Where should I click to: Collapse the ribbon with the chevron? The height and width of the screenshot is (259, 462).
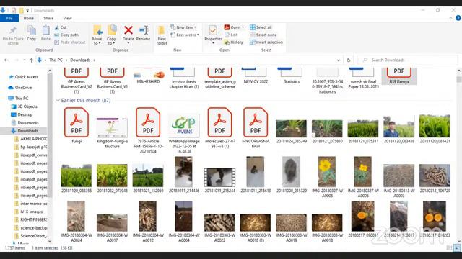click(x=450, y=18)
